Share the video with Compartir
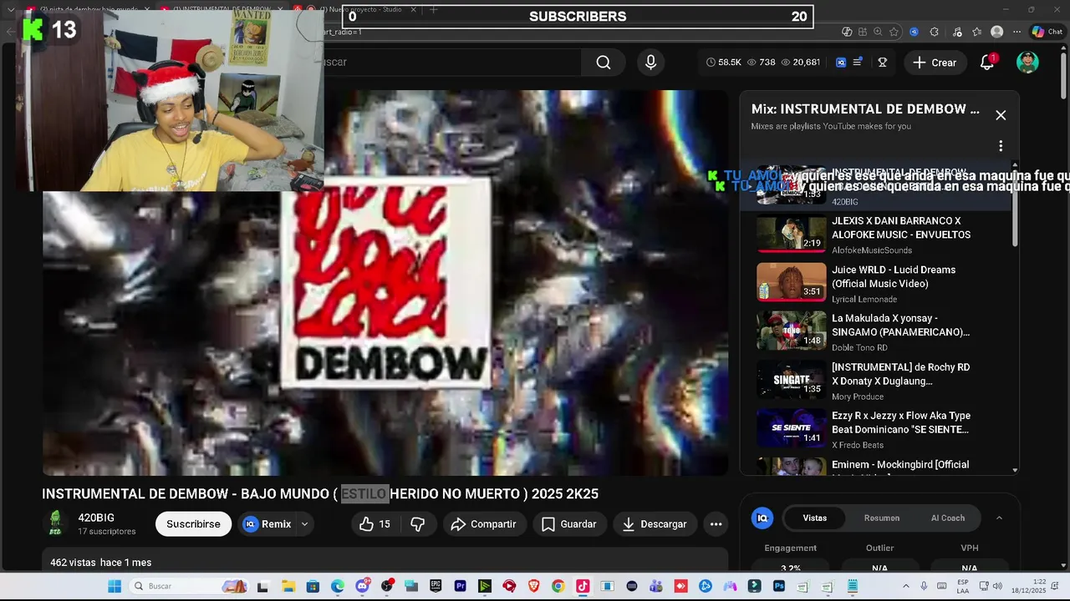 pyautogui.click(x=483, y=524)
